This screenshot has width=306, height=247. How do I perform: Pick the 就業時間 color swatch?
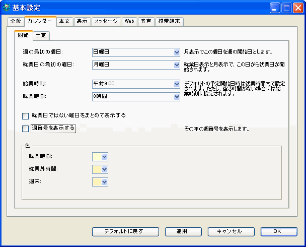pyautogui.click(x=100, y=157)
